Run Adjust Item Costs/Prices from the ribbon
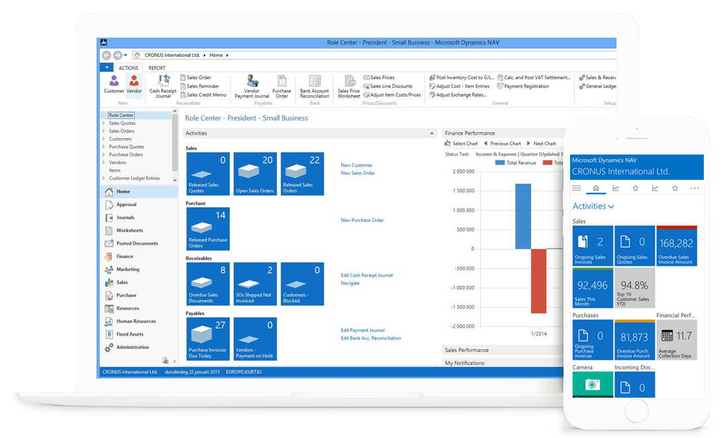The height and width of the screenshot is (438, 721). point(392,95)
